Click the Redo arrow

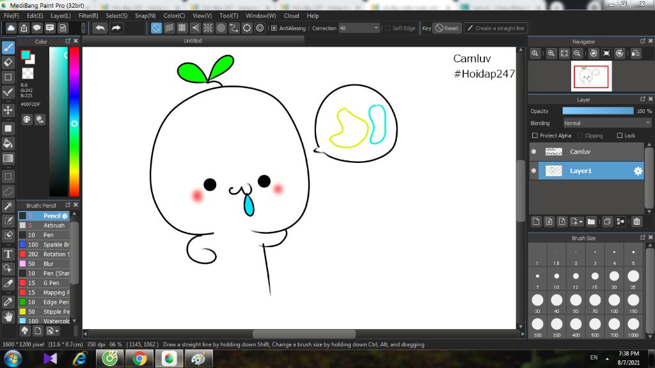[x=116, y=28]
